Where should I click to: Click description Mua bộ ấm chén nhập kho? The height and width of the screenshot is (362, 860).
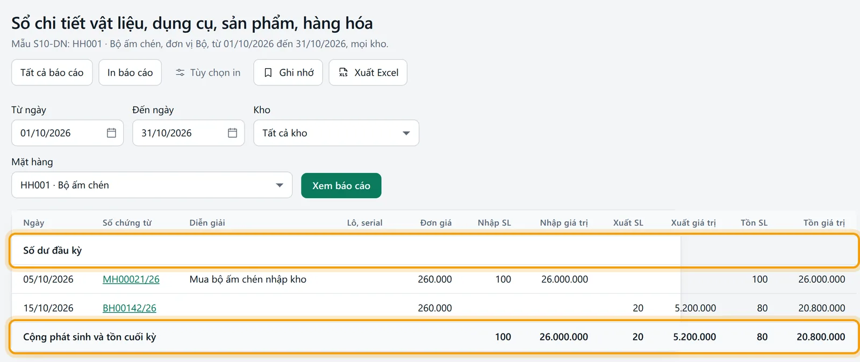(248, 279)
